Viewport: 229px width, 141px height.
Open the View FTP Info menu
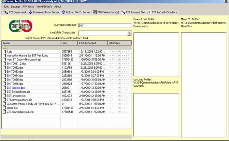pyautogui.click(x=44, y=6)
